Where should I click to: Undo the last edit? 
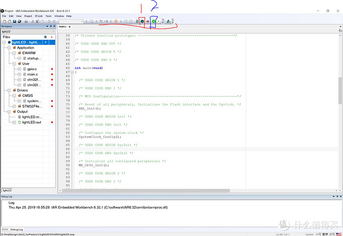[49, 22]
